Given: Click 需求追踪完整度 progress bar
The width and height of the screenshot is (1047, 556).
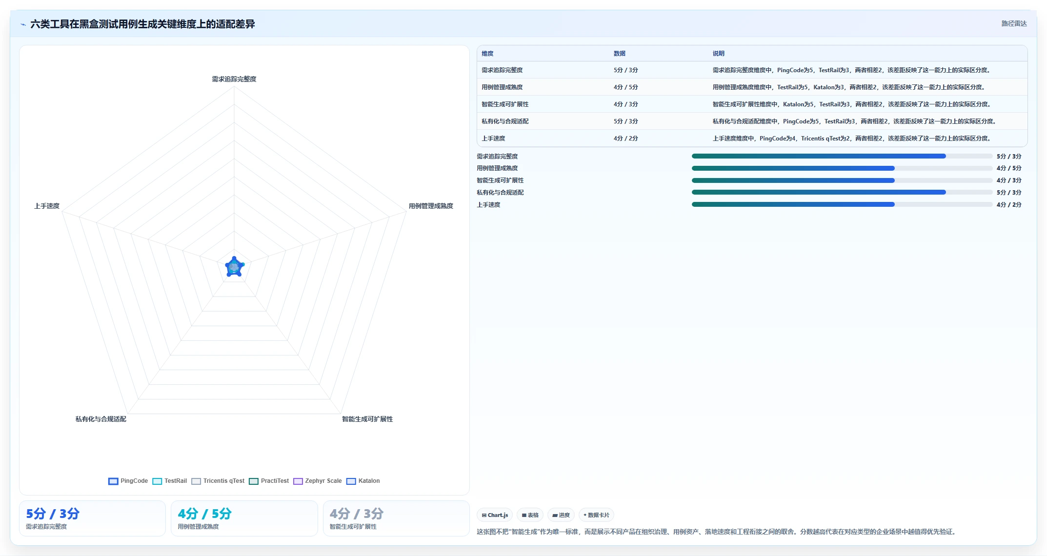Looking at the screenshot, I should pos(842,156).
